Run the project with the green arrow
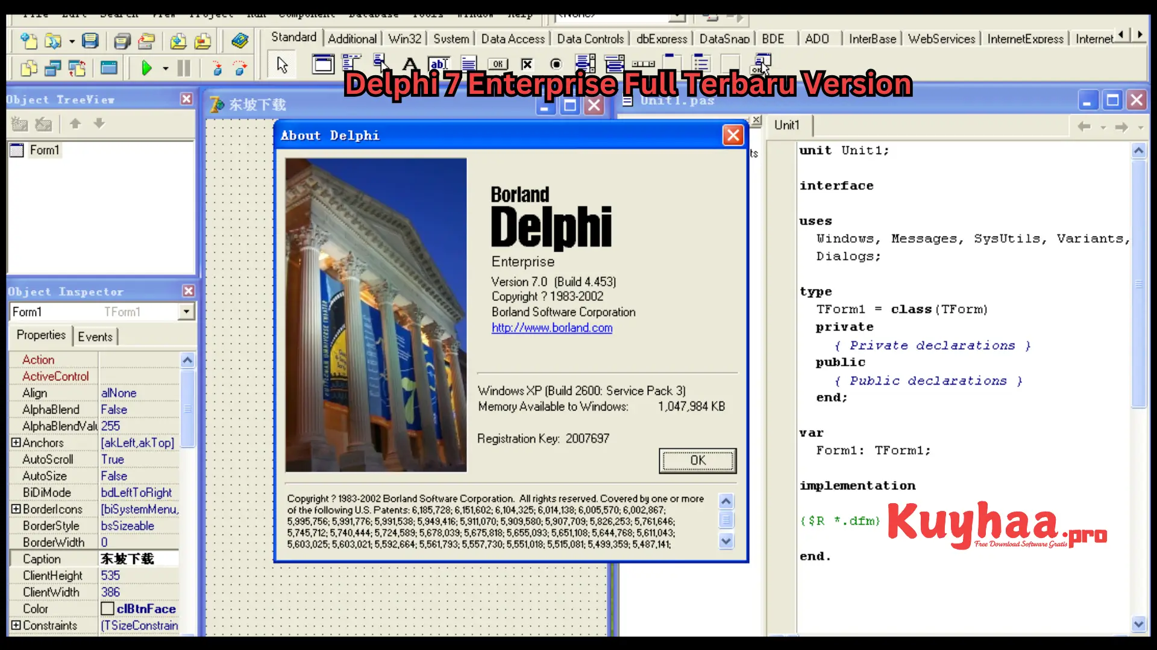Image resolution: width=1157 pixels, height=650 pixels. pos(146,68)
